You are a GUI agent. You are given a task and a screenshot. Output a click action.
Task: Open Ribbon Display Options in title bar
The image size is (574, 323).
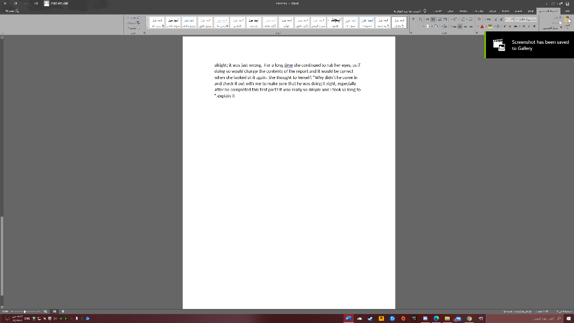pos(36,3)
